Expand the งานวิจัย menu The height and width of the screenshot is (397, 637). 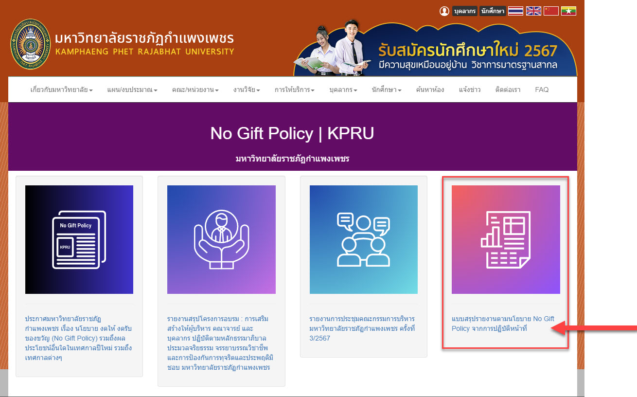(247, 90)
